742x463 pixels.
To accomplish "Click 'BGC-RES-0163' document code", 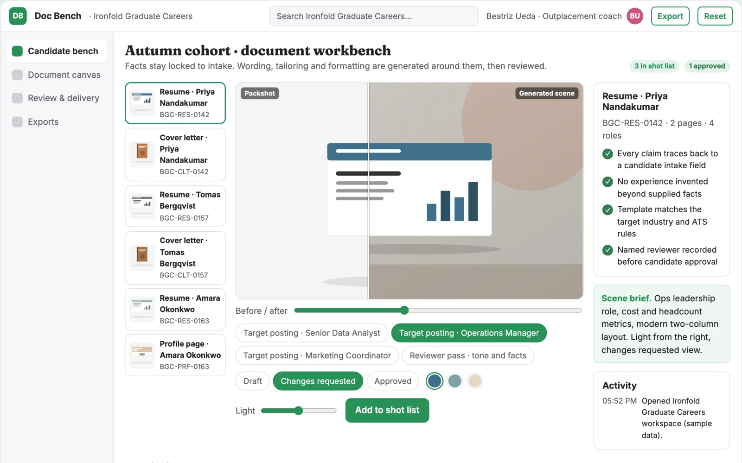I will (x=184, y=321).
